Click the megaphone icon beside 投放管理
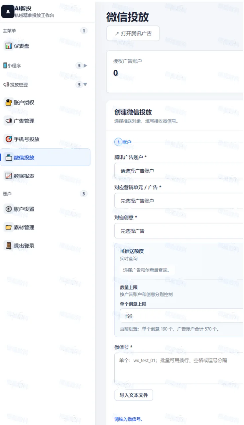Screen dimensions: 244x425 6,85
